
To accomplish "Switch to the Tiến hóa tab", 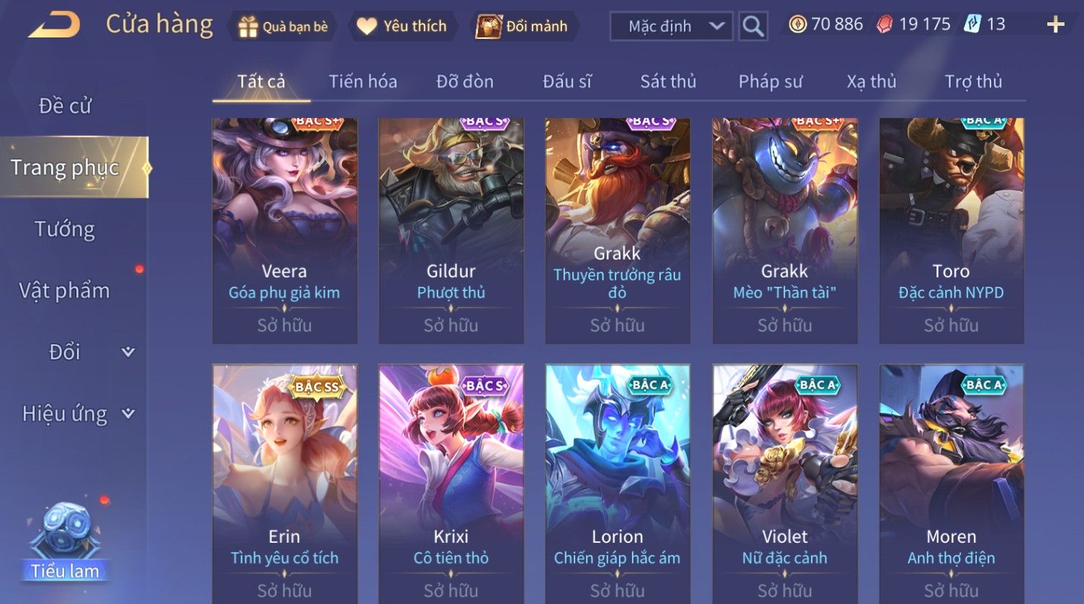I will (363, 81).
